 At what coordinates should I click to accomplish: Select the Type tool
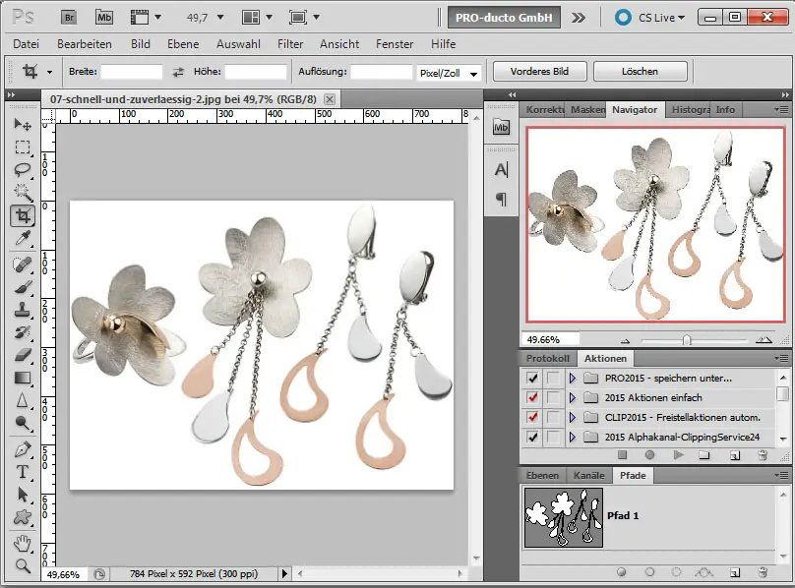tap(22, 472)
